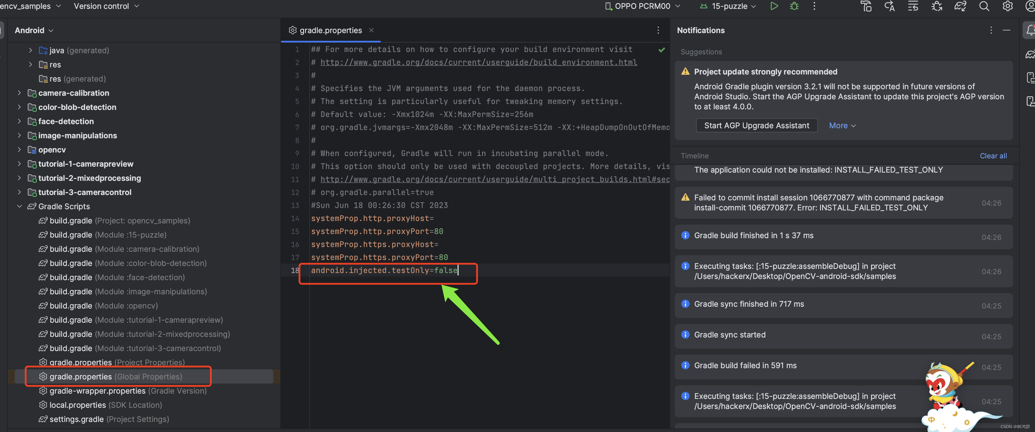Debug the 15-puzzle app
The height and width of the screenshot is (432, 1035).
[x=794, y=6]
